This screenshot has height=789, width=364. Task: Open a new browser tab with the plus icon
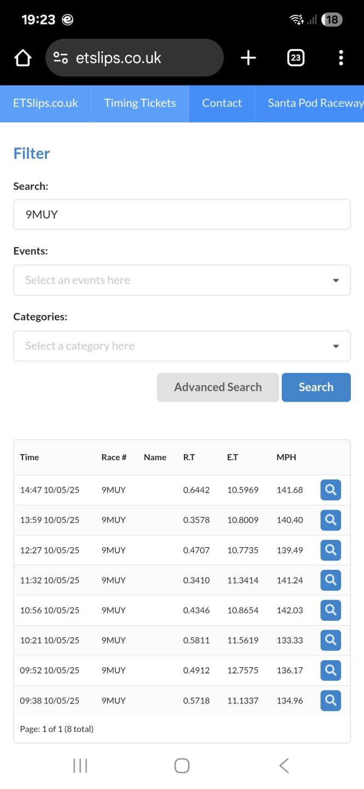click(249, 58)
